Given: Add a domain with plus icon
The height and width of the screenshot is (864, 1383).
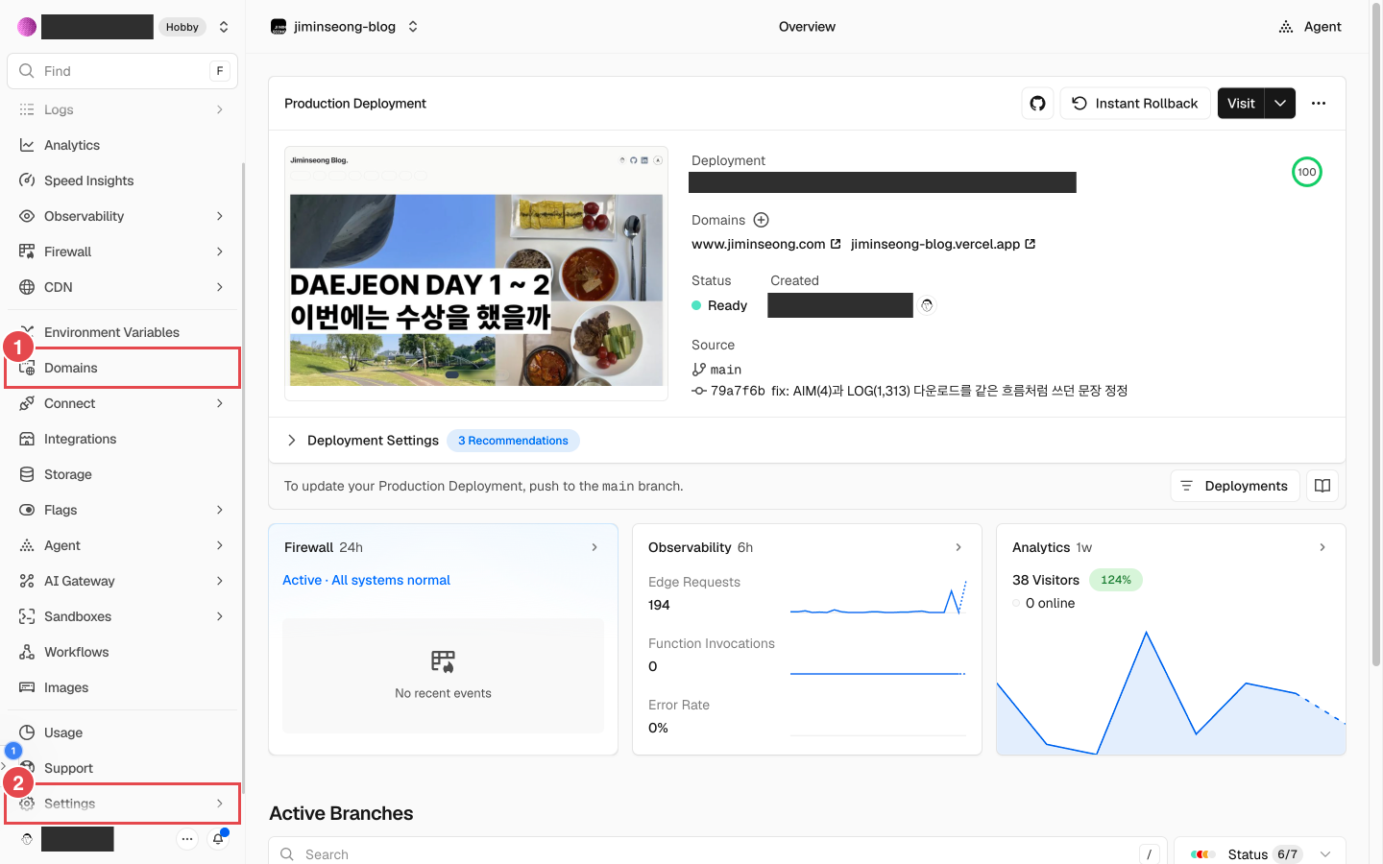Looking at the screenshot, I should pos(762,220).
